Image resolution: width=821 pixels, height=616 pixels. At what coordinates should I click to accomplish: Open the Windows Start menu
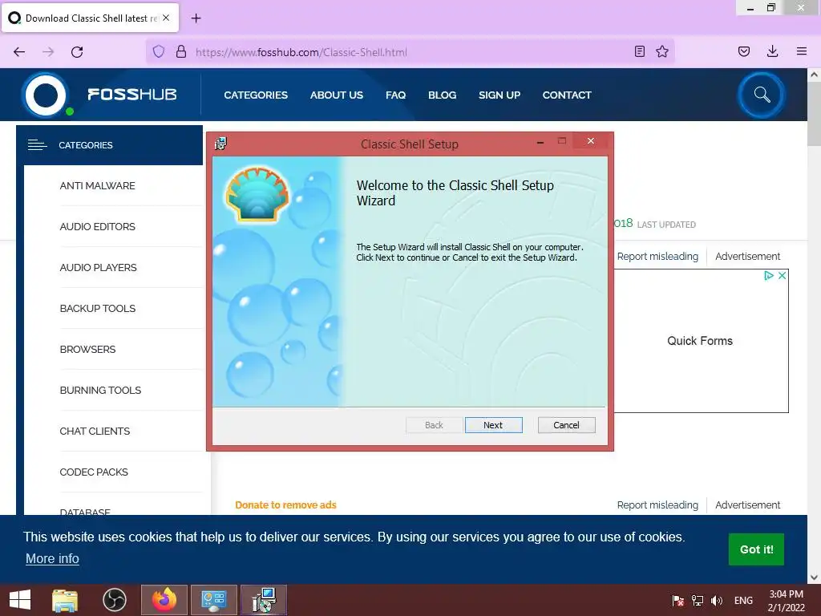(x=20, y=600)
